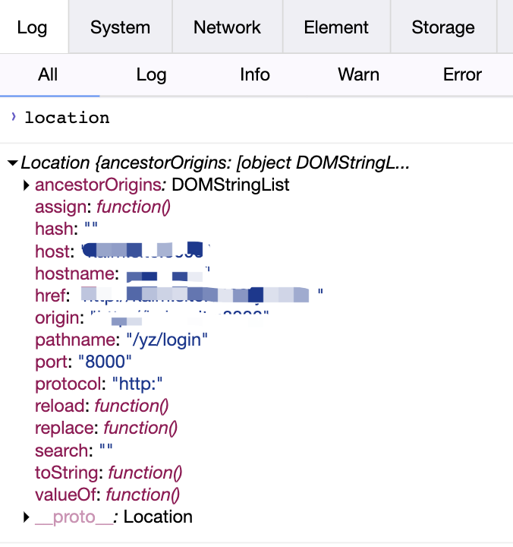Select the Element tab

pyautogui.click(x=336, y=27)
